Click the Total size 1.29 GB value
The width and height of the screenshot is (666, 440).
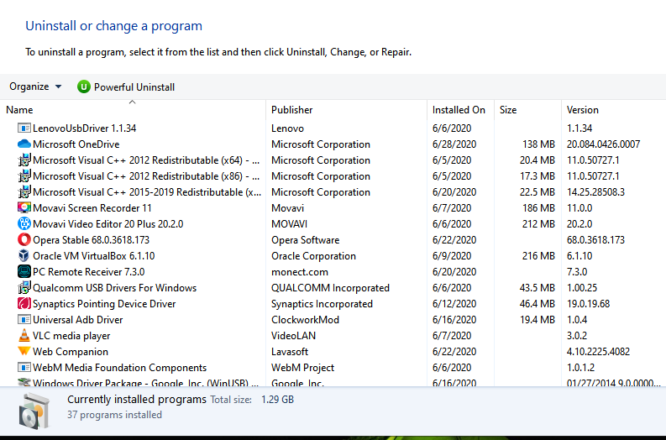tap(277, 400)
